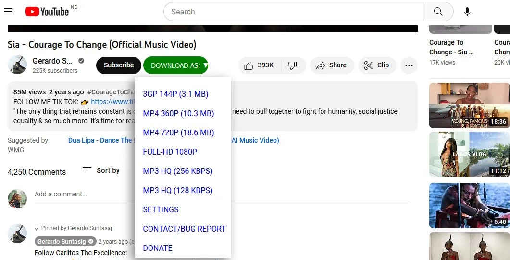The height and width of the screenshot is (260, 510).
Task: Open Courage To Change - Sia 17K views video
Action: coord(451,47)
